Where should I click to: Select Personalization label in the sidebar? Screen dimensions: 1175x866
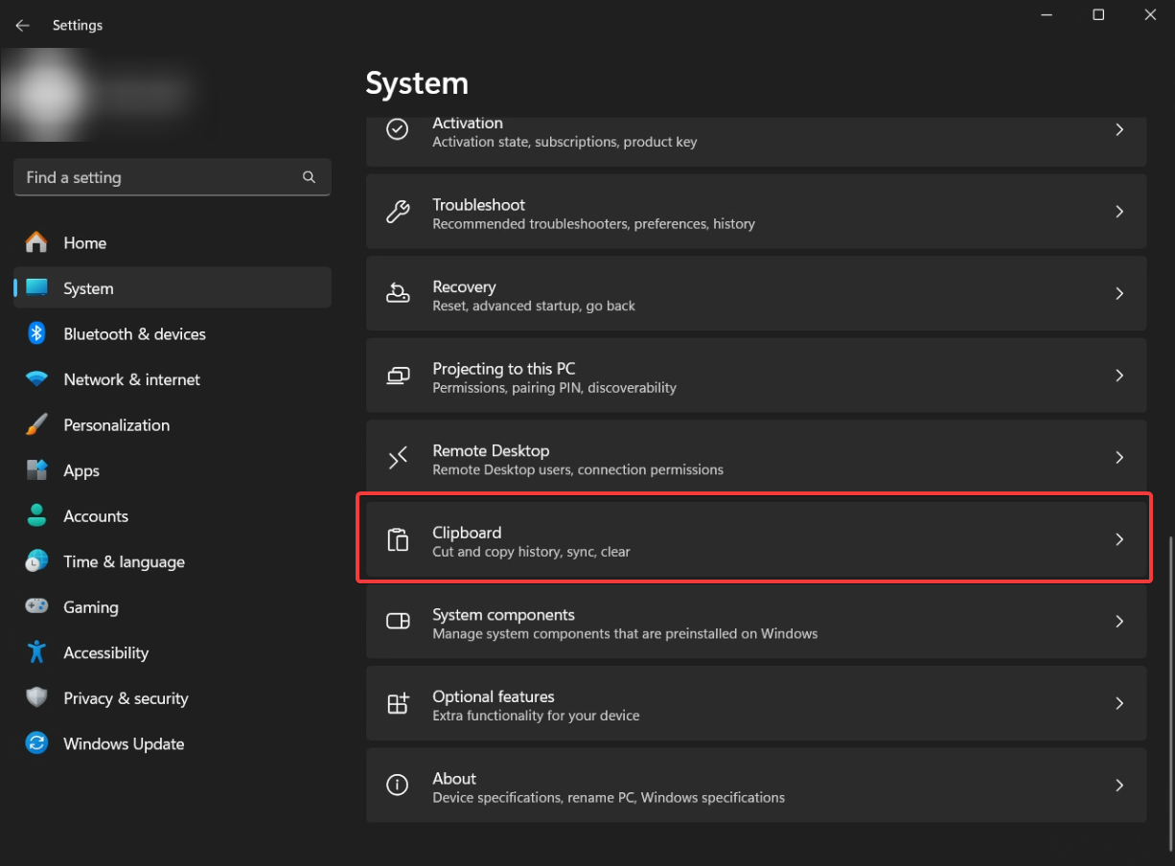pos(116,425)
